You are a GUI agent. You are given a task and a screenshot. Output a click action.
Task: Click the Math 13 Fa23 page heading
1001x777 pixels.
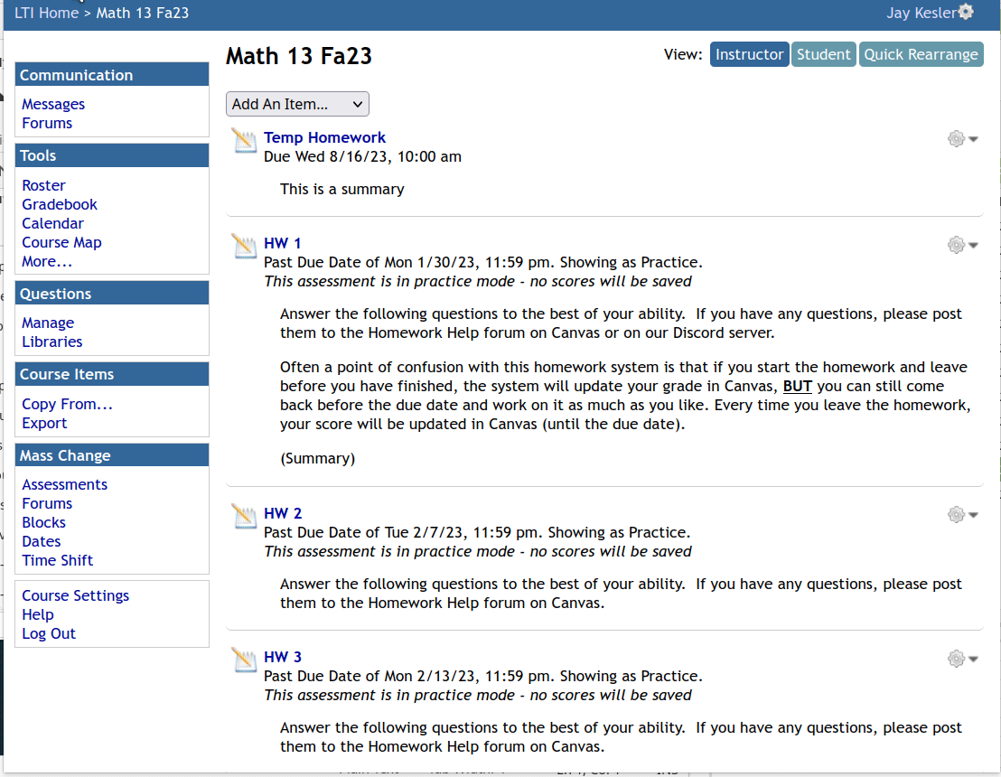[299, 56]
